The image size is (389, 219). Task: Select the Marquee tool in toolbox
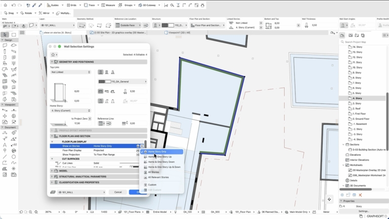pyautogui.click(x=14, y=34)
